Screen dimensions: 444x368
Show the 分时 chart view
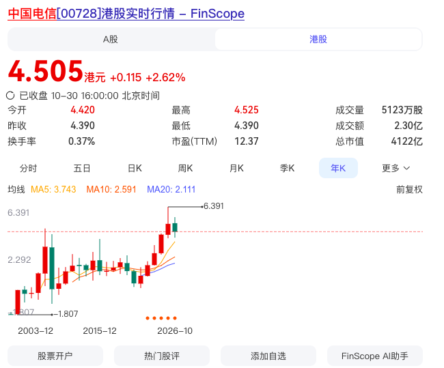(28, 168)
